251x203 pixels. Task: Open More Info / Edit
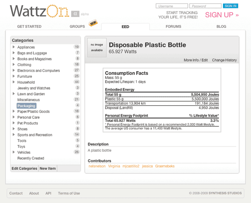(196, 60)
